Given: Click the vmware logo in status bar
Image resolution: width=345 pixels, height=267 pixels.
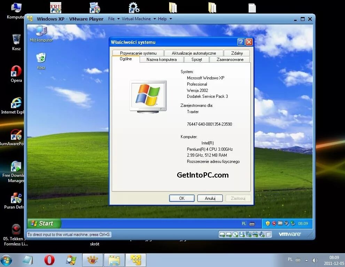Looking at the screenshot, I should click(290, 234).
